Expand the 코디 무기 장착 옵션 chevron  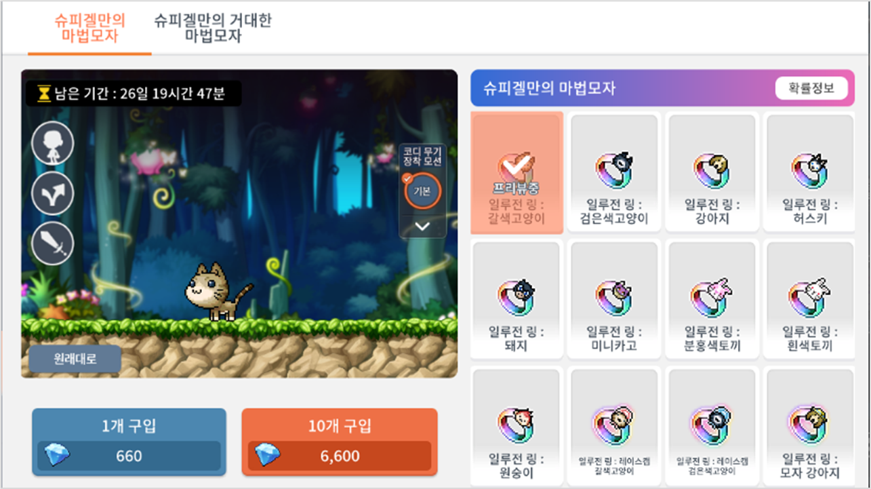click(x=422, y=227)
